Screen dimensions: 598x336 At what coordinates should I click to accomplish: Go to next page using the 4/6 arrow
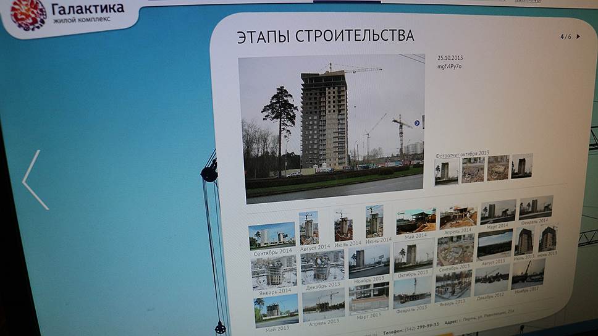pyautogui.click(x=578, y=36)
